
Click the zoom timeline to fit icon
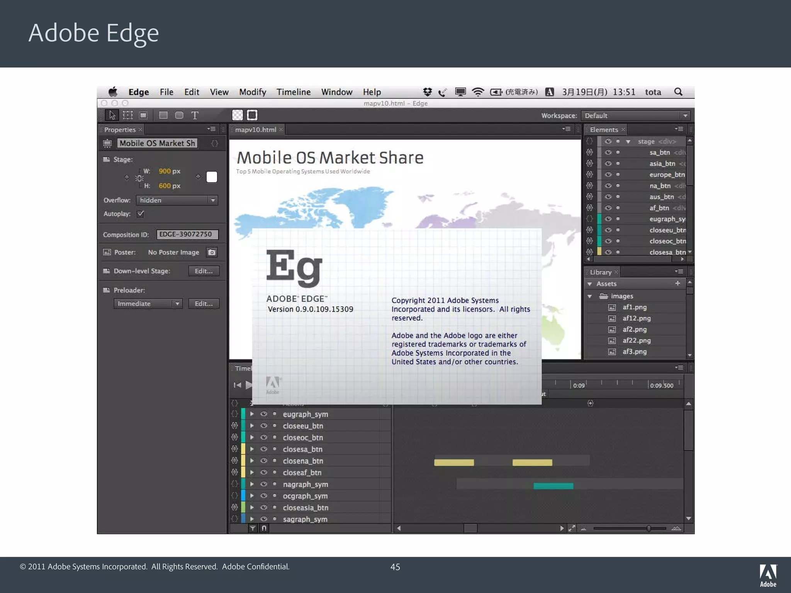coord(572,528)
